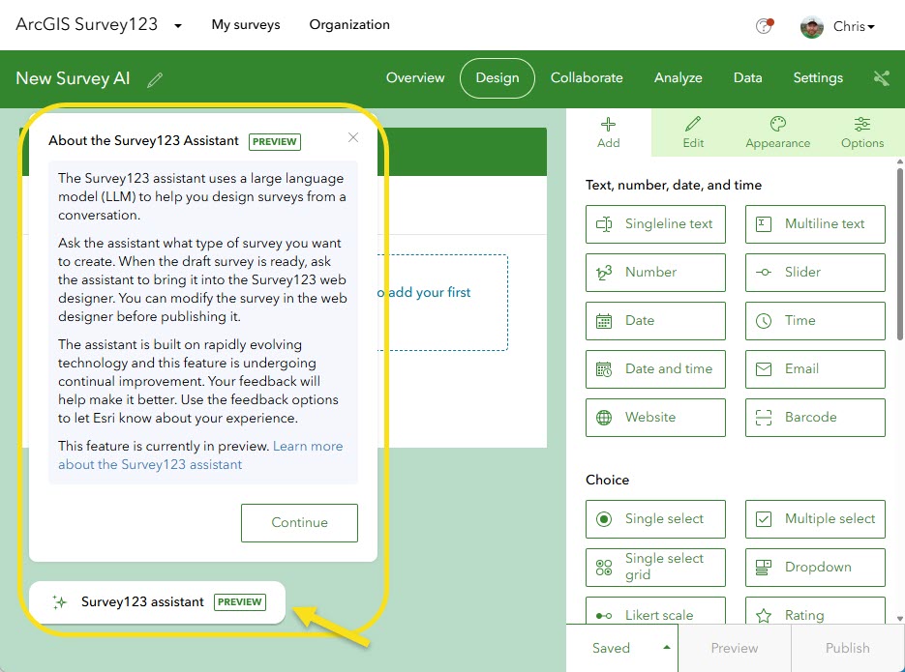905x672 pixels.
Task: Switch to the Edit panel tab
Action: tap(693, 133)
